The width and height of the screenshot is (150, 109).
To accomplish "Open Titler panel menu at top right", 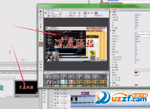I will pyautogui.click(x=106, y=10).
